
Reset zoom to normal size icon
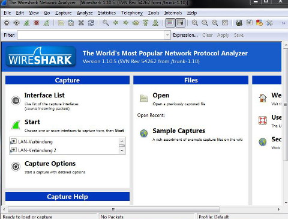pyautogui.click(x=215, y=23)
